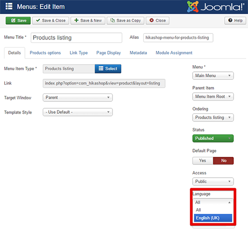Open the Link Type tab
Screen dimensions: 248x233
click(78, 53)
